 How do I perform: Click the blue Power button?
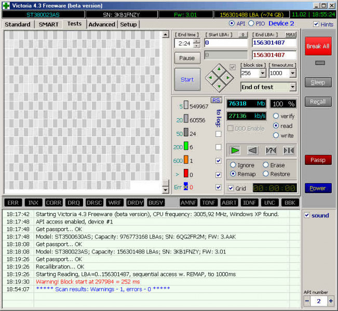[318, 188]
